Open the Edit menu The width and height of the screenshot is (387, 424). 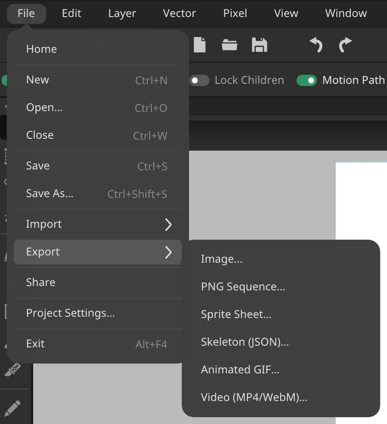tap(72, 13)
